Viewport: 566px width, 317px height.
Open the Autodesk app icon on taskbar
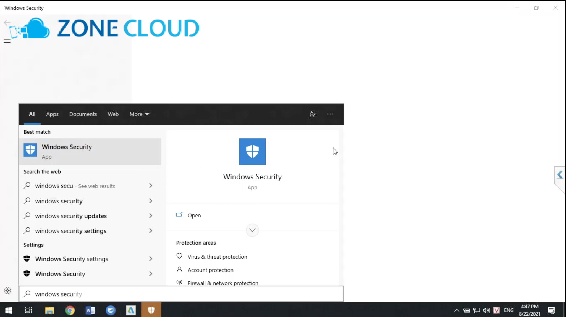click(131, 310)
